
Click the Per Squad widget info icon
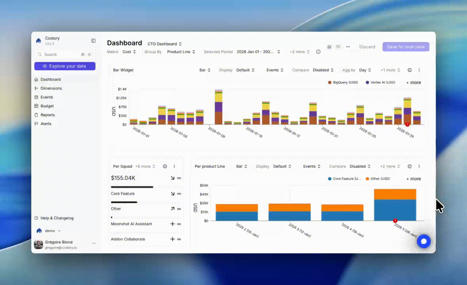point(165,167)
